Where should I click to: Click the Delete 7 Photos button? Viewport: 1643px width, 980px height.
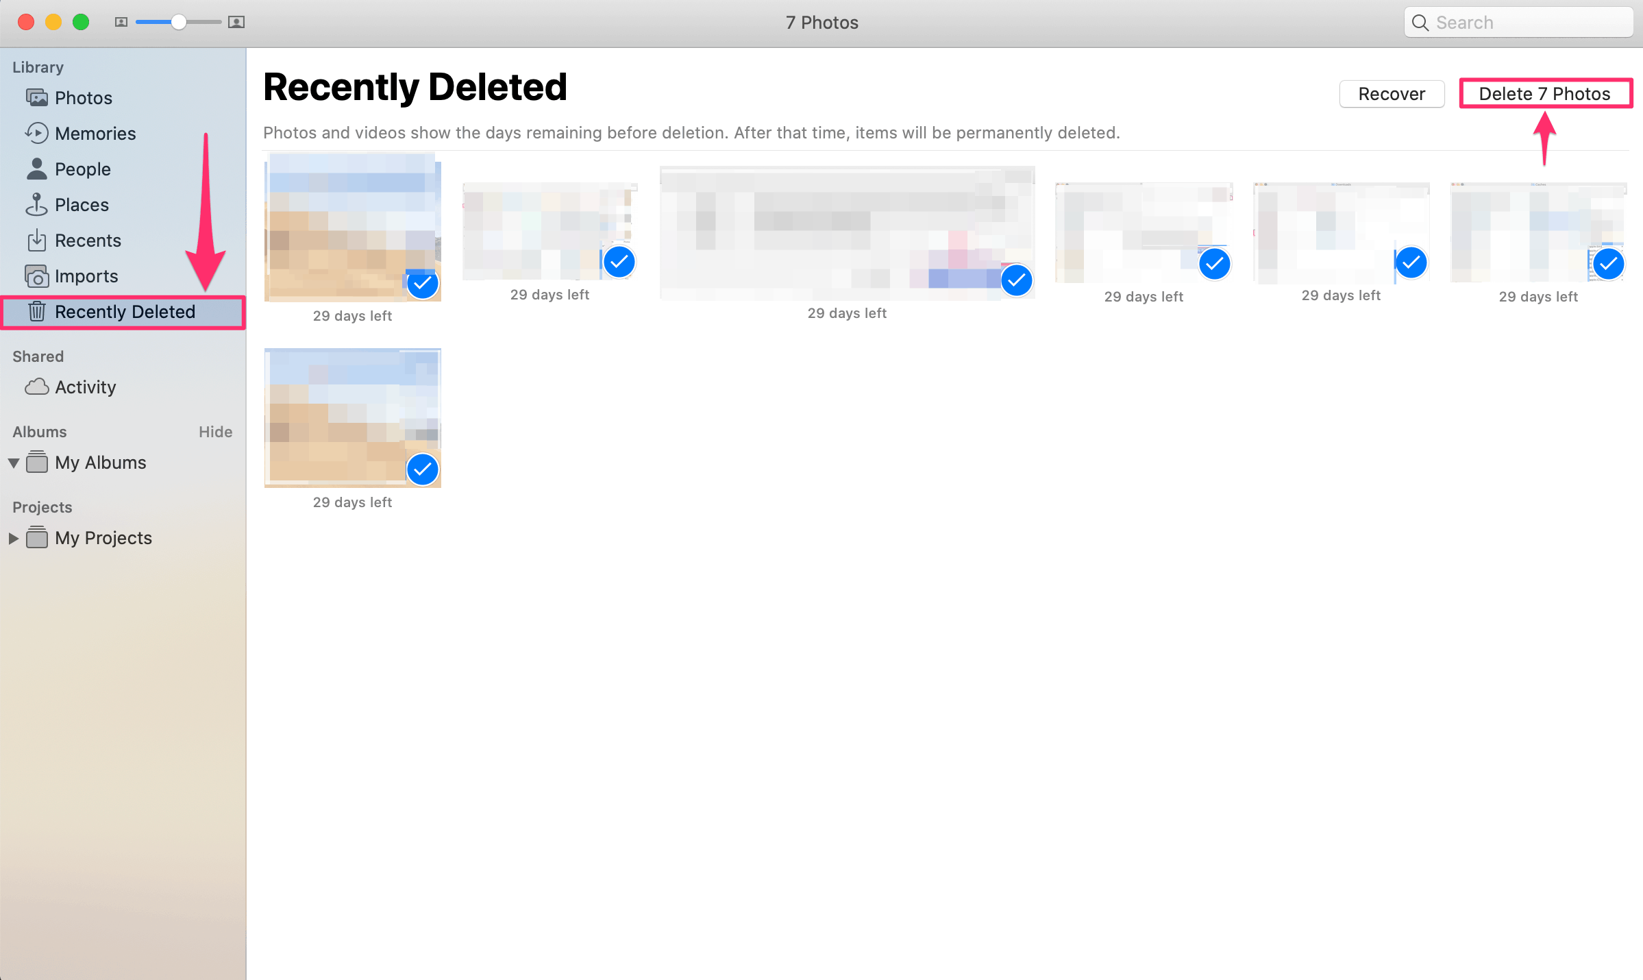[x=1544, y=94]
